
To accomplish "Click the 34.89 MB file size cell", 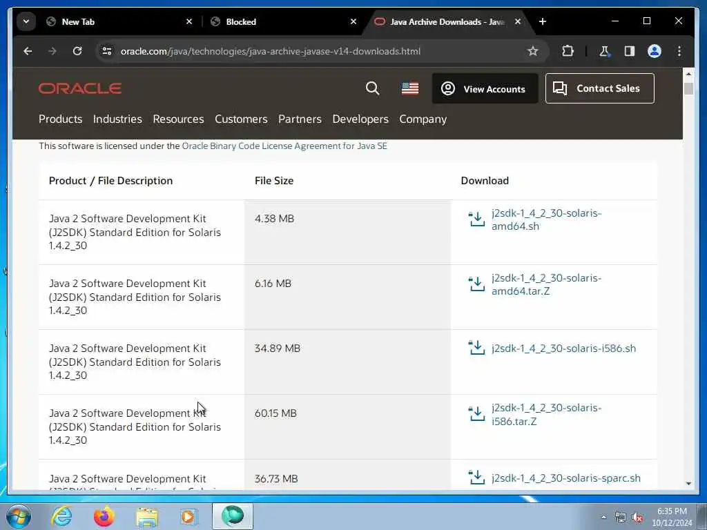I will (348, 362).
